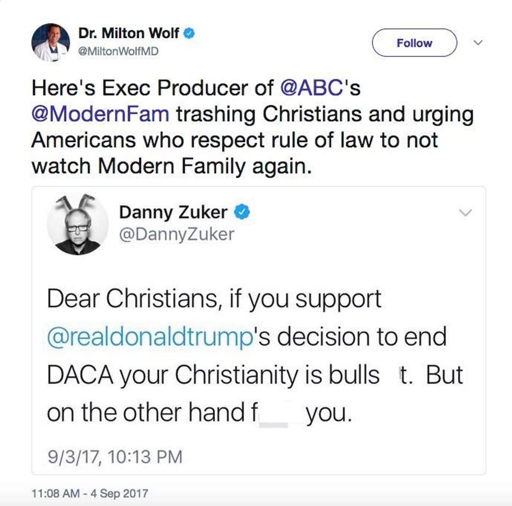Click the word DACA in the quoted tweet
512x506 pixels.
(80, 375)
